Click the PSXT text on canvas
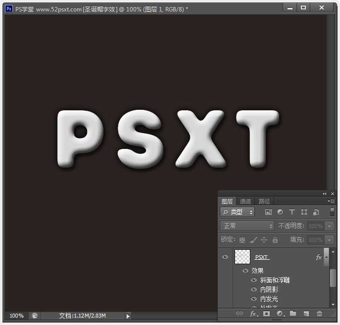This screenshot has height=325, width=340. point(168,139)
